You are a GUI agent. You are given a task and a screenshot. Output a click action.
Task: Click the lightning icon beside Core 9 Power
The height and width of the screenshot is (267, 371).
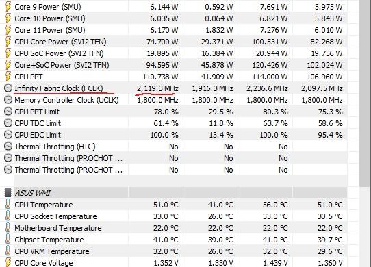tap(8, 6)
